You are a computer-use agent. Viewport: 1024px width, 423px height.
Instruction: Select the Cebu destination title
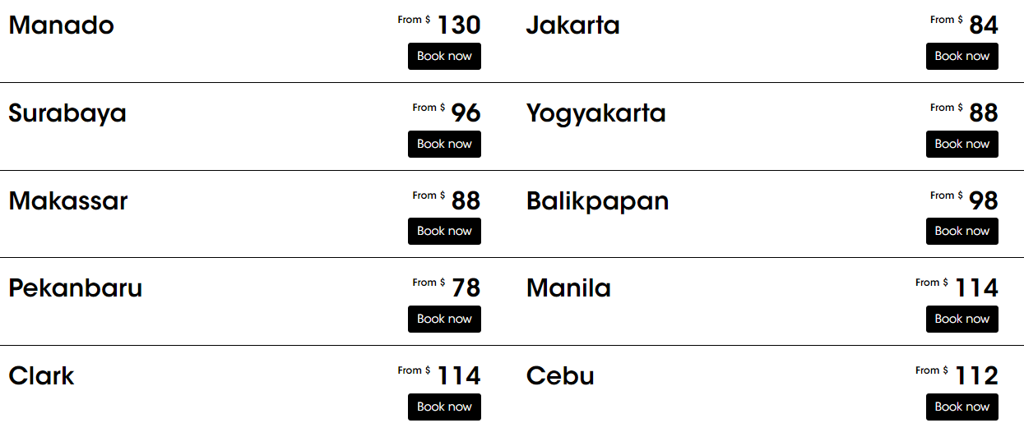tap(560, 376)
